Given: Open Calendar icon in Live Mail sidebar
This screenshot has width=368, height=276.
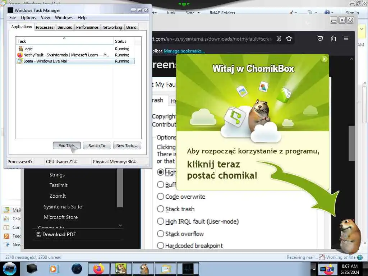Looking at the screenshot, I should pos(7,219).
